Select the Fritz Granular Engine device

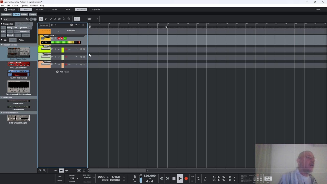(x=18, y=120)
